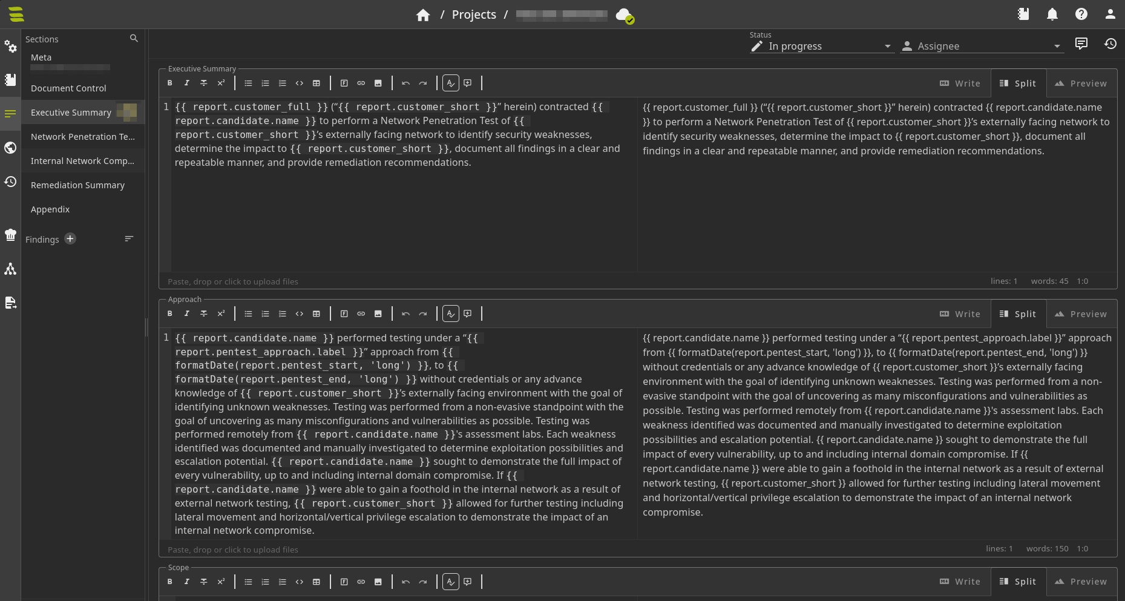Insert code block in Executive Summary editor
Image resolution: width=1125 pixels, height=601 pixels.
click(x=300, y=83)
